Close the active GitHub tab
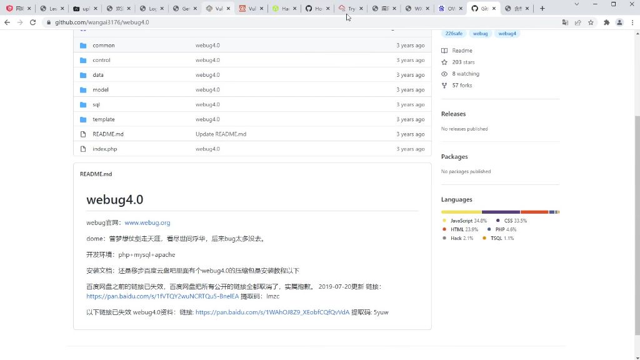The width and height of the screenshot is (640, 360). [494, 9]
